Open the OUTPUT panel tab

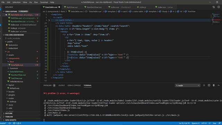62,85
